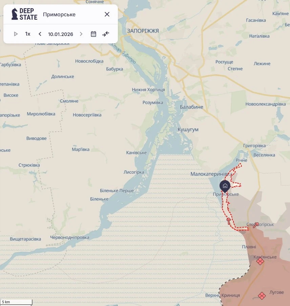Click the red diamond marker near Кам'янське
This screenshot has height=306, width=290.
(x=260, y=261)
